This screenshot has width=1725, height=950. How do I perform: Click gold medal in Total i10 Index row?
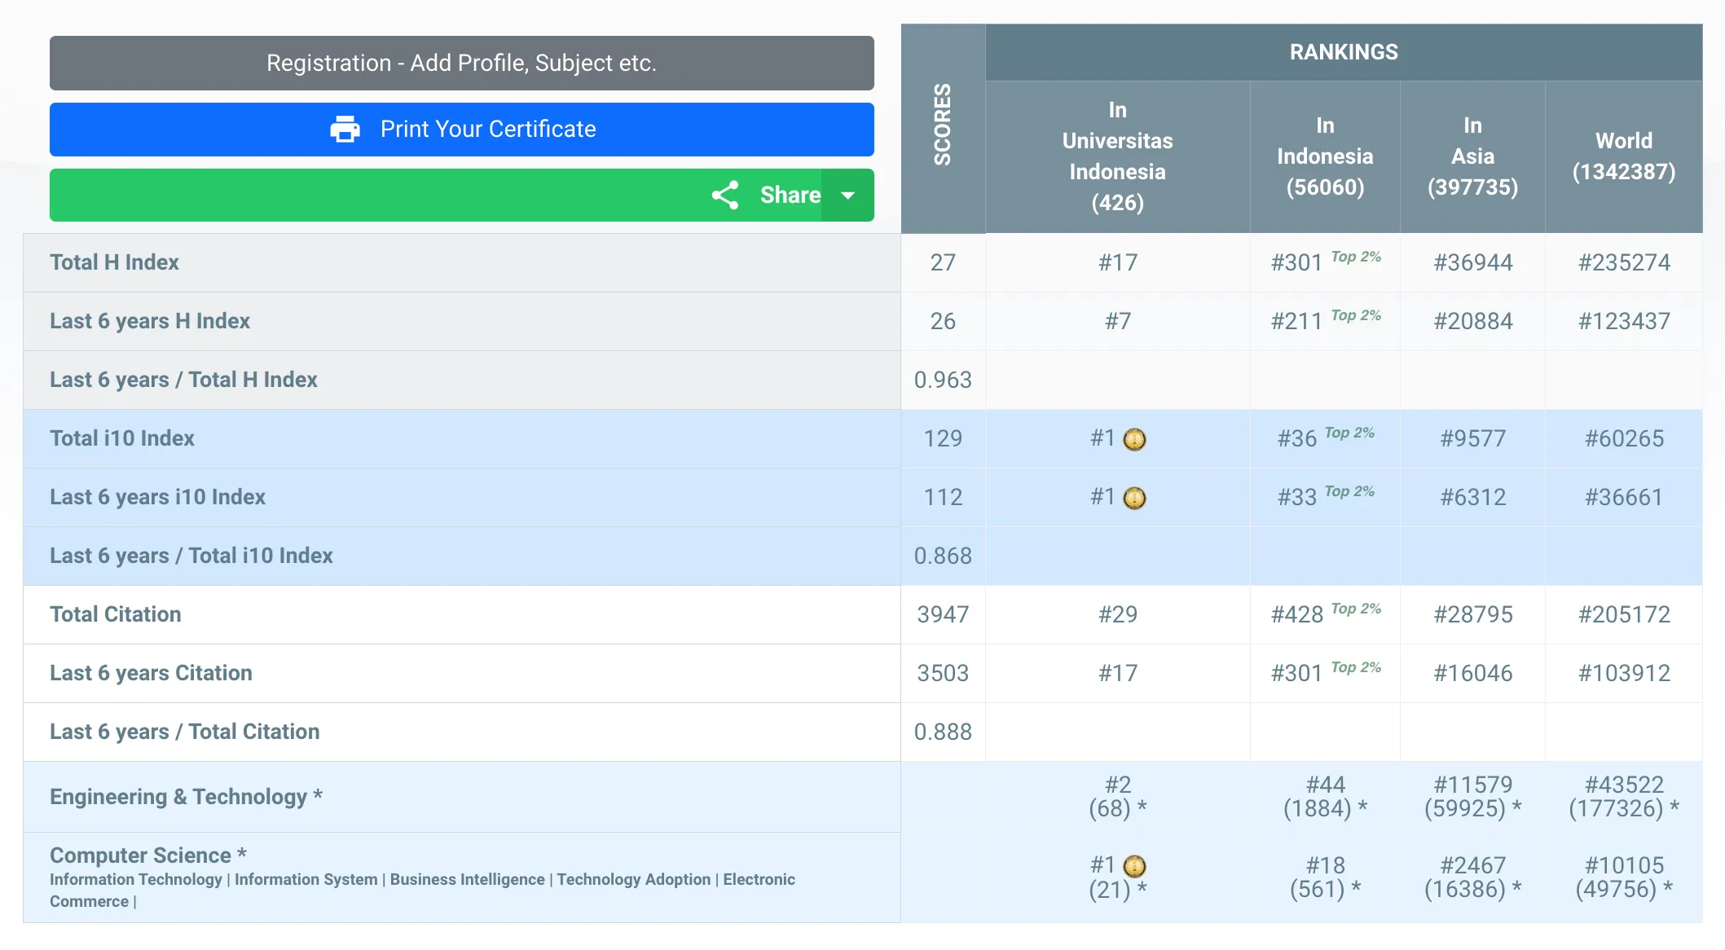click(1134, 440)
